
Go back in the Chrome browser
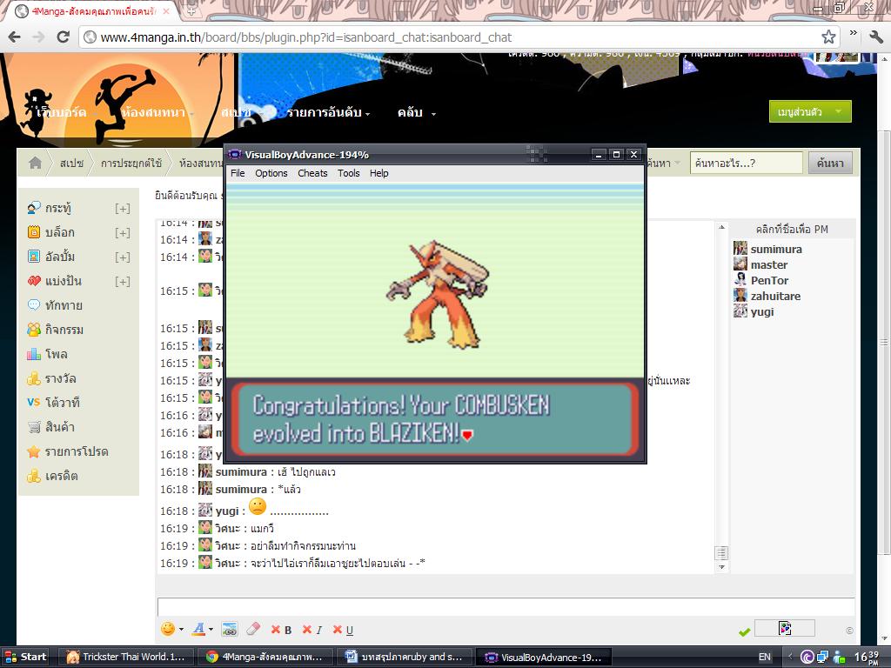click(14, 37)
